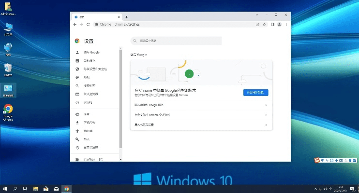The width and height of the screenshot is (359, 193).
Task: Select the Google Chrome desktop shortcut
Action: coord(8,112)
